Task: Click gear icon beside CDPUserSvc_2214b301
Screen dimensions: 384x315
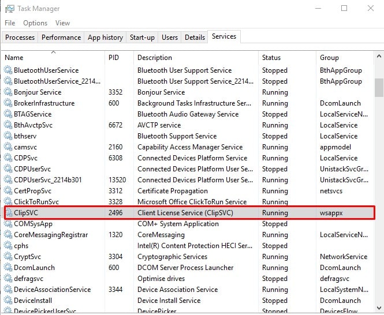Action: (8, 180)
